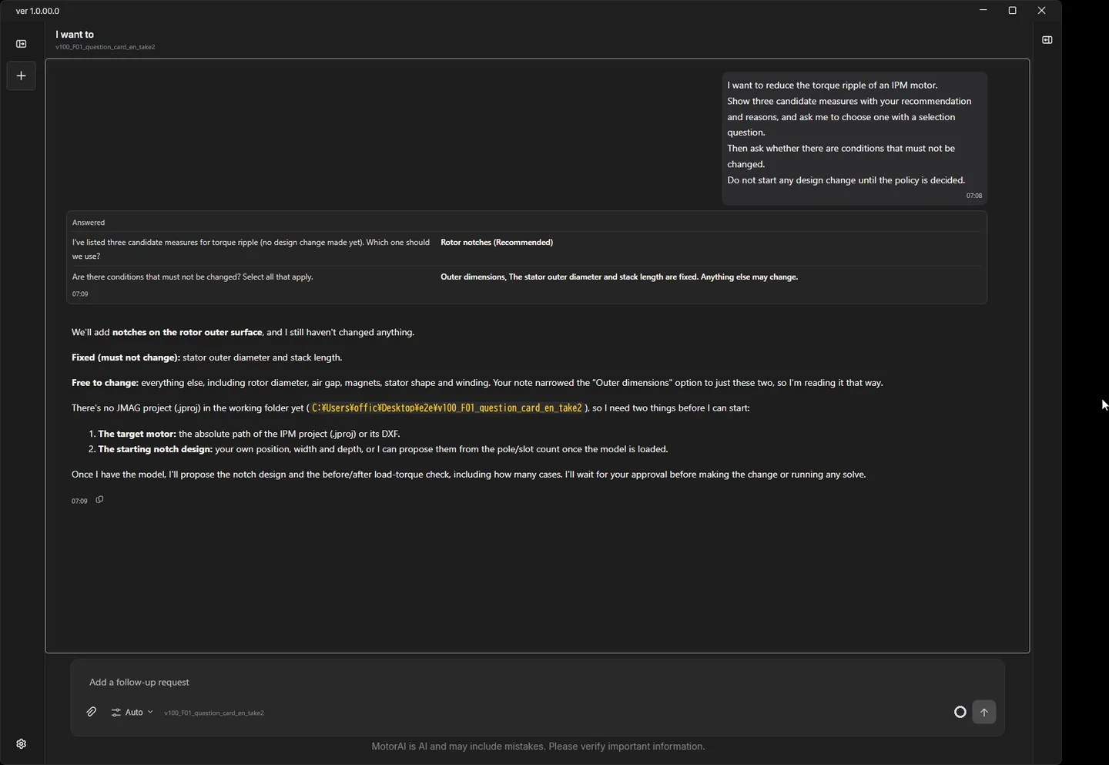Start a new chat with plus button

coord(22,75)
